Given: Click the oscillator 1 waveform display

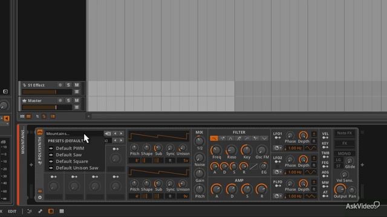Looking at the screenshot, I should (x=159, y=137).
